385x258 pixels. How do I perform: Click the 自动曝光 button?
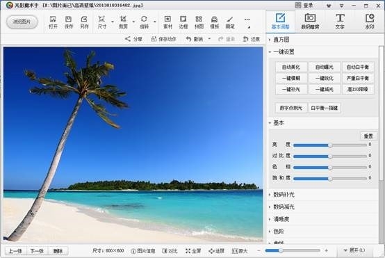pyautogui.click(x=325, y=67)
